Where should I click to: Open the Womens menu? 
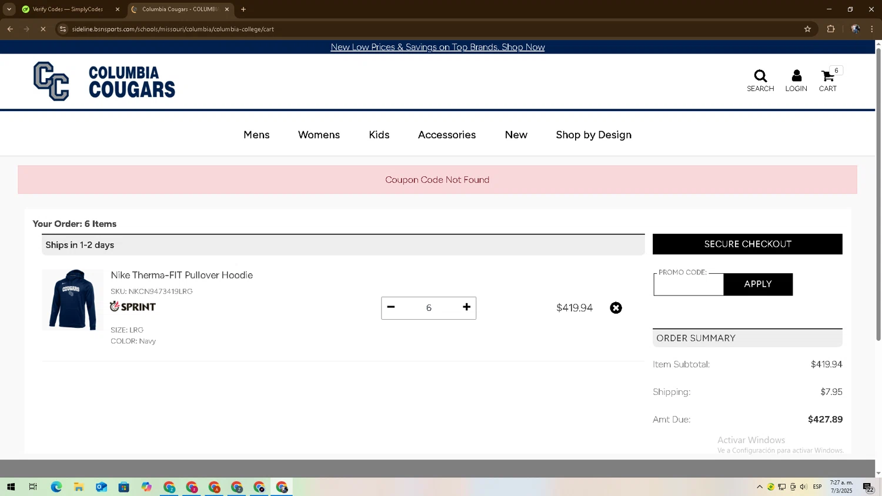tap(319, 135)
